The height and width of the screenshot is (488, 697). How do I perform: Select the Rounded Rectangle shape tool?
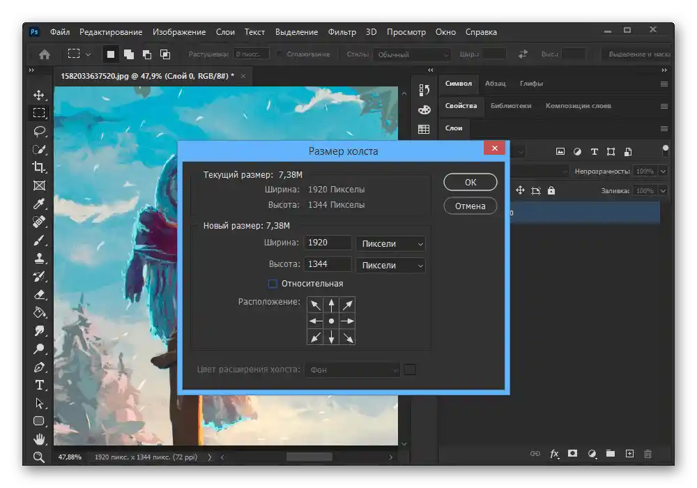[x=39, y=421]
